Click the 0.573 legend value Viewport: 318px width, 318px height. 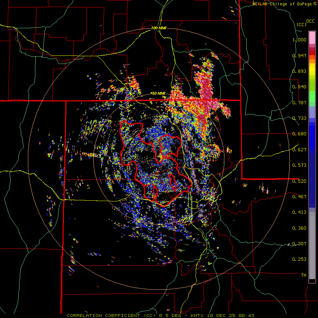click(x=299, y=165)
